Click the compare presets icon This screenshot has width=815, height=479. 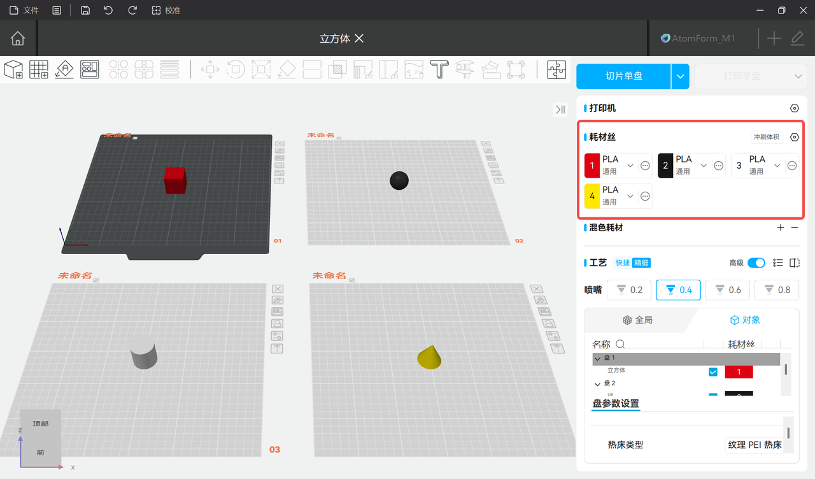point(795,263)
